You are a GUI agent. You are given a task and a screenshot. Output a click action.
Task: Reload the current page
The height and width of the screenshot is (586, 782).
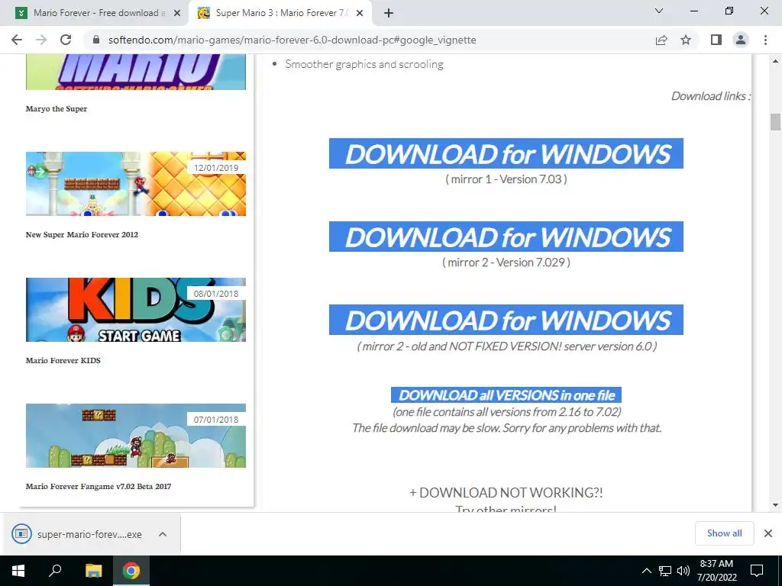(66, 40)
